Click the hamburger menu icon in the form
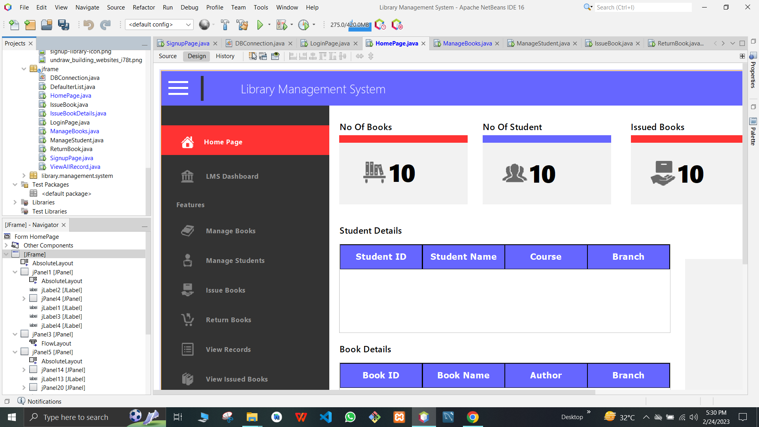This screenshot has height=427, width=759. click(178, 88)
